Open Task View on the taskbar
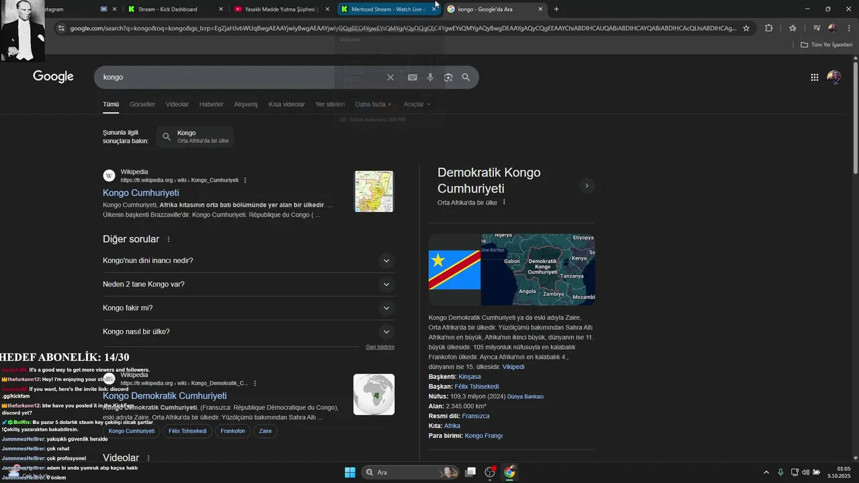The width and height of the screenshot is (859, 483). 470,472
